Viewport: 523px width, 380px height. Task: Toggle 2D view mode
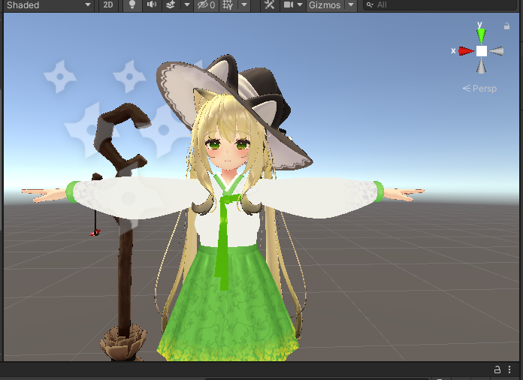107,5
